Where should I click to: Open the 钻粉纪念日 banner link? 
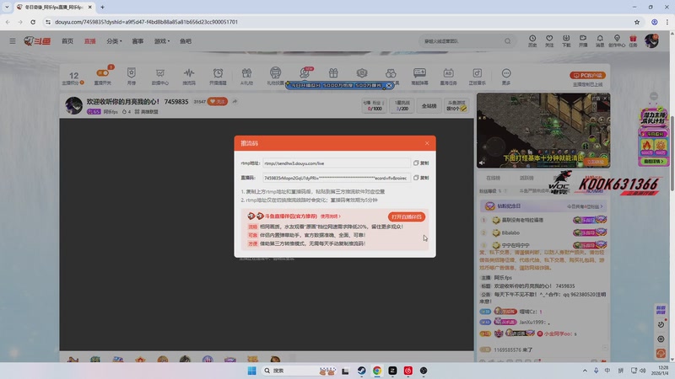[543, 206]
